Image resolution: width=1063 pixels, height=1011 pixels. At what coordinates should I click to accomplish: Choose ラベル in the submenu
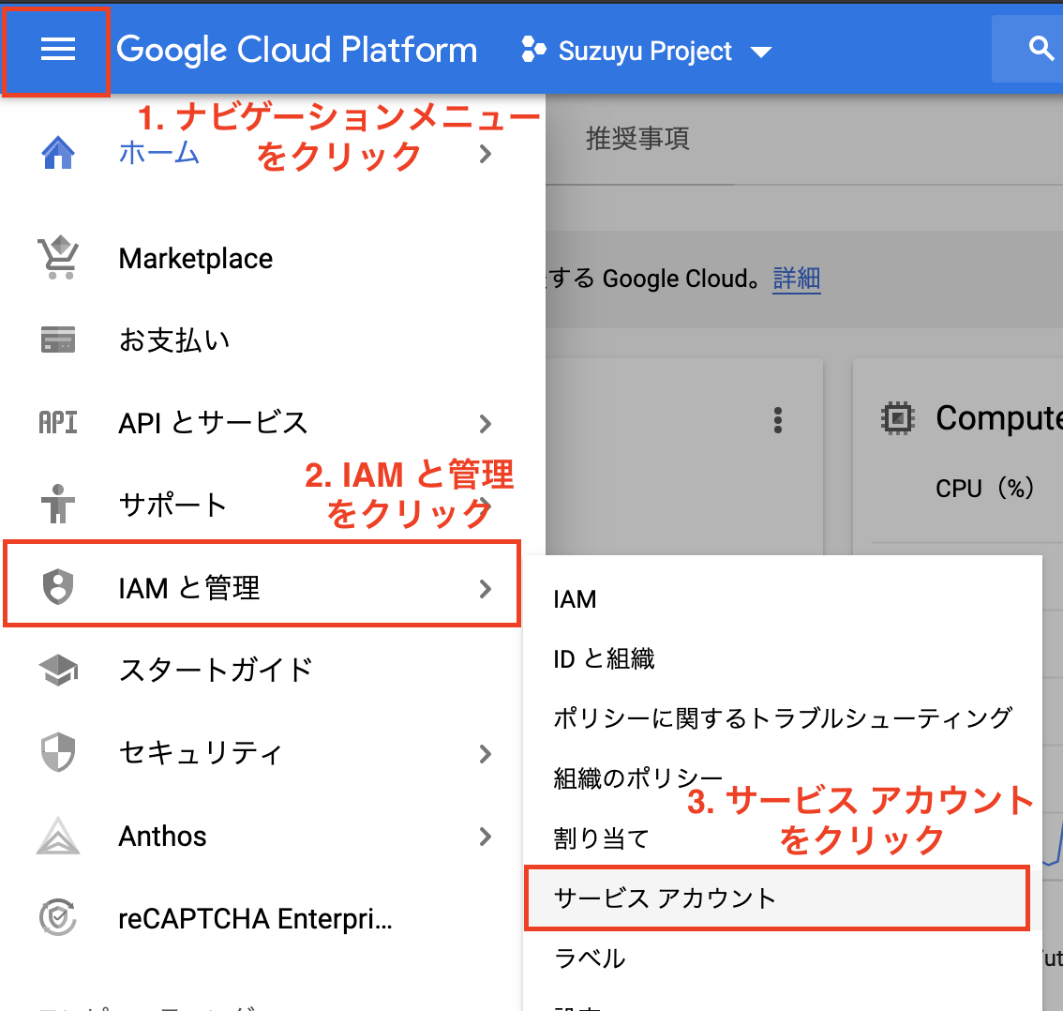point(590,958)
